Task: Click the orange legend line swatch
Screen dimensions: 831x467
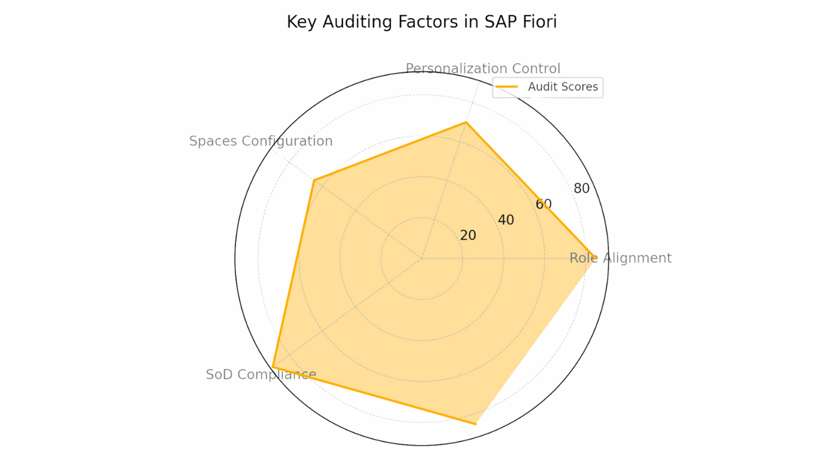Action: tap(506, 87)
